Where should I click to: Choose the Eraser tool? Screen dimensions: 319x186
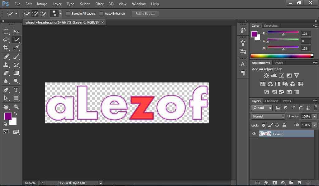(6, 73)
